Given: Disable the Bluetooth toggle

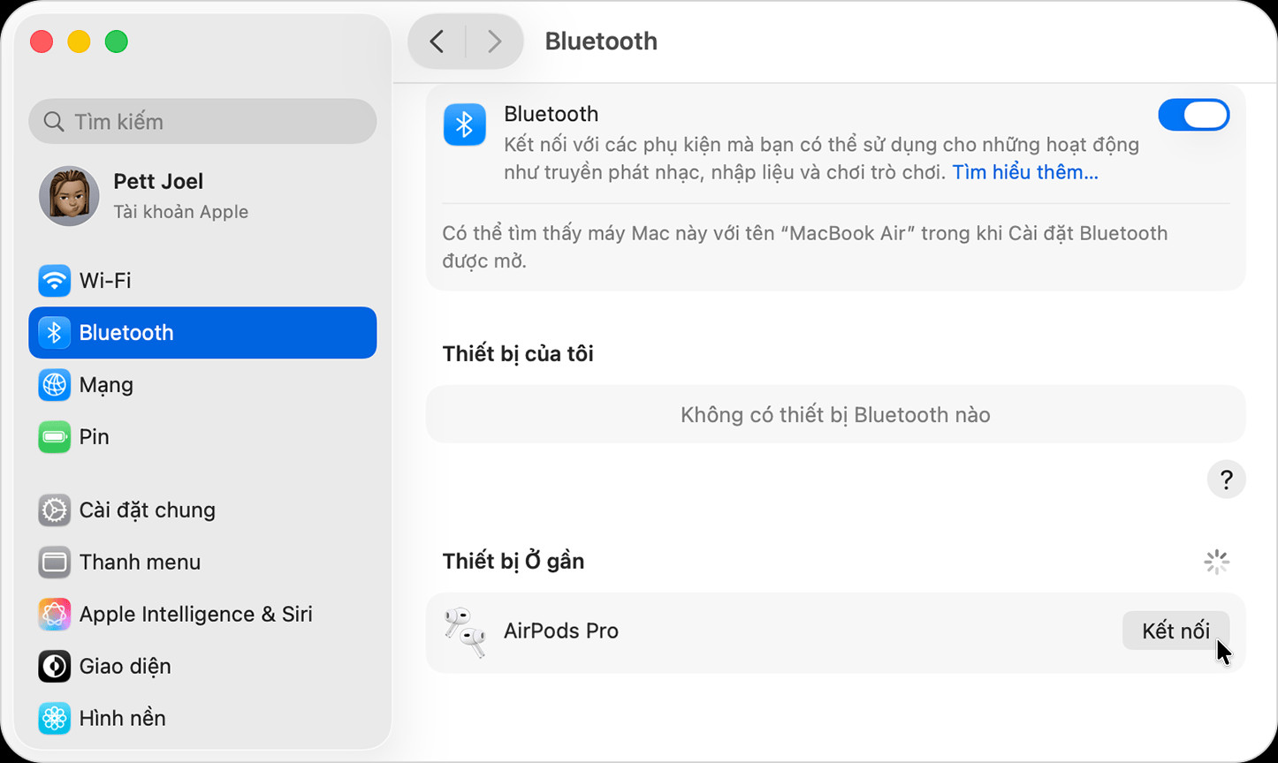Looking at the screenshot, I should [1194, 115].
